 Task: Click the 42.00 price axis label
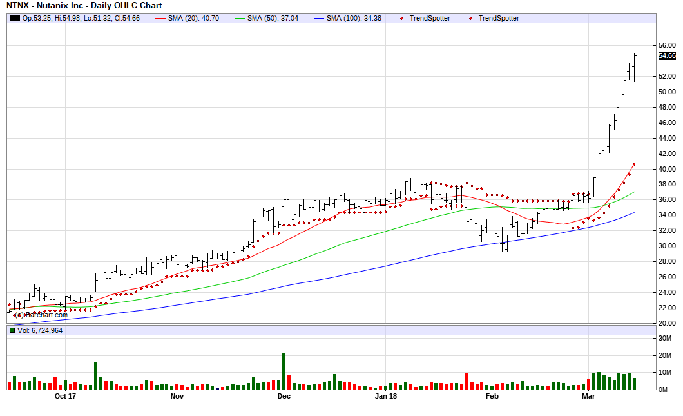coord(667,154)
